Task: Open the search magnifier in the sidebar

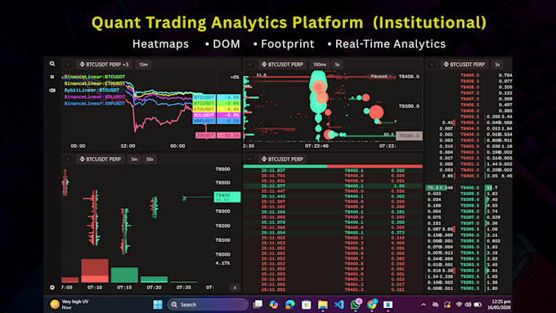Action: tap(52, 64)
